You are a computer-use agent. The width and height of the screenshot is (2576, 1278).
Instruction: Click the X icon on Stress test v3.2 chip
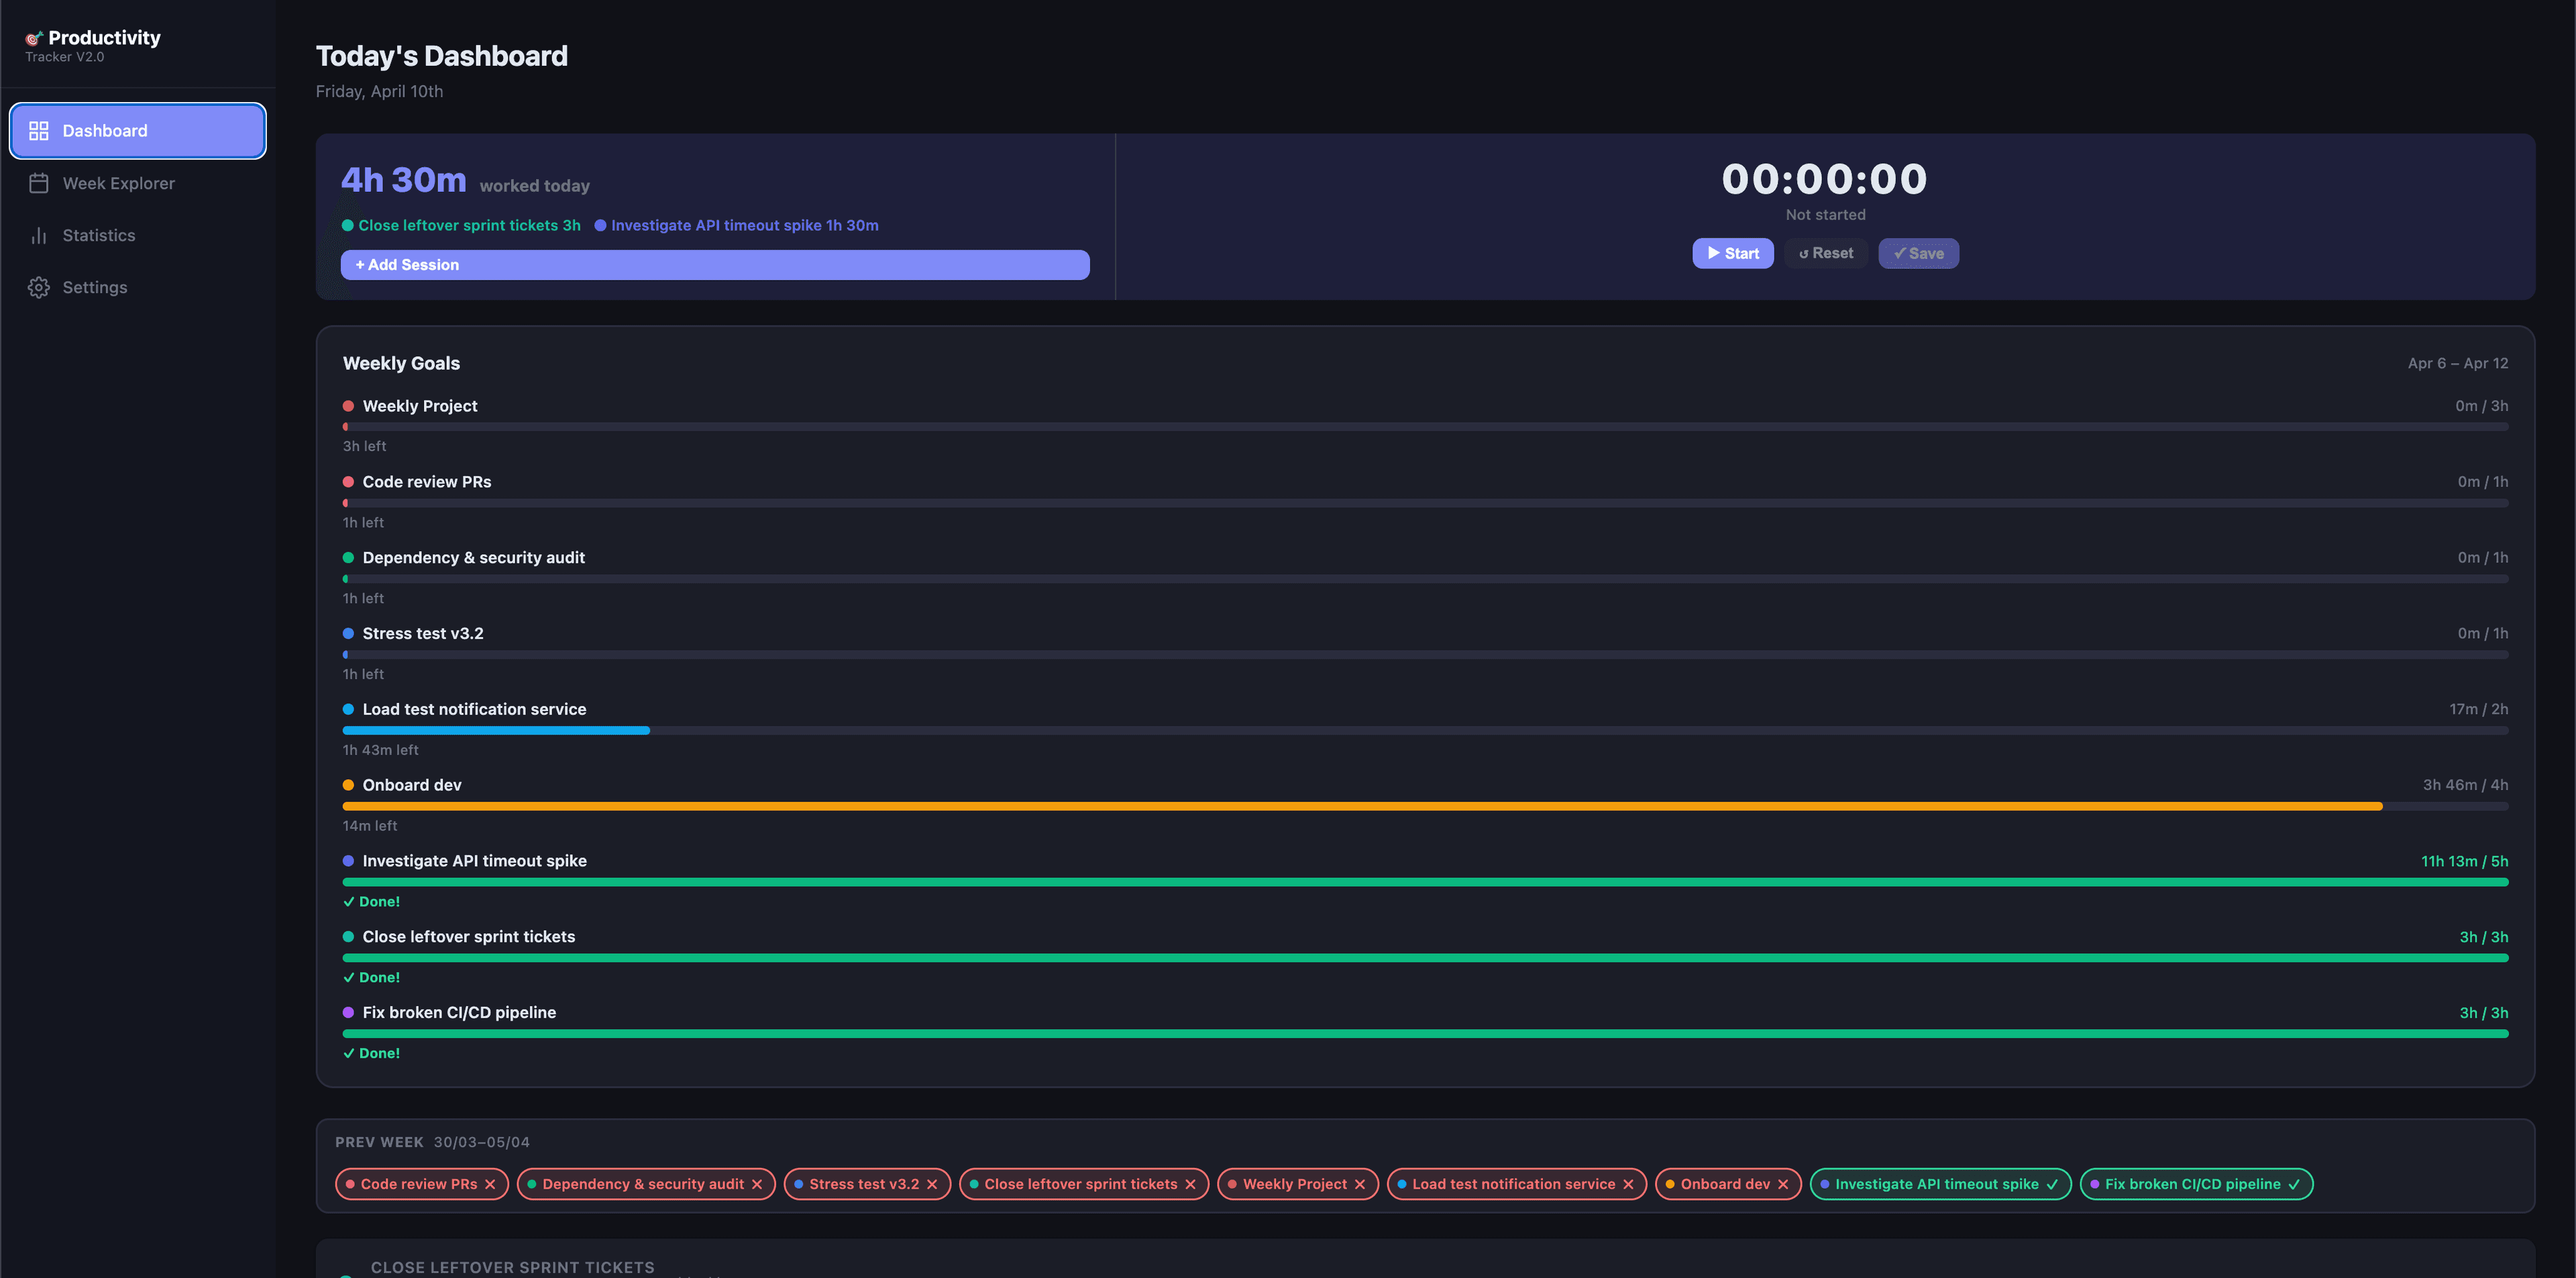pyautogui.click(x=932, y=1184)
